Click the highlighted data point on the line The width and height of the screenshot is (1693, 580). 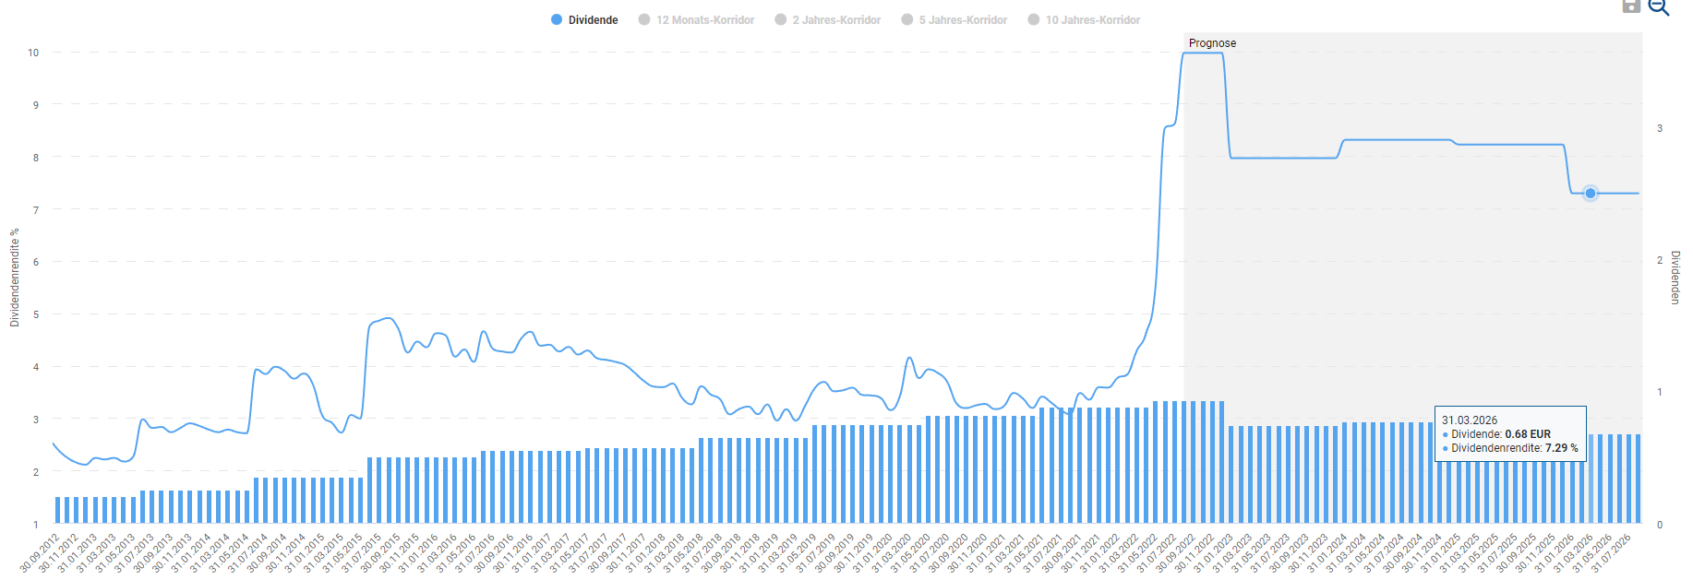pyautogui.click(x=1590, y=194)
